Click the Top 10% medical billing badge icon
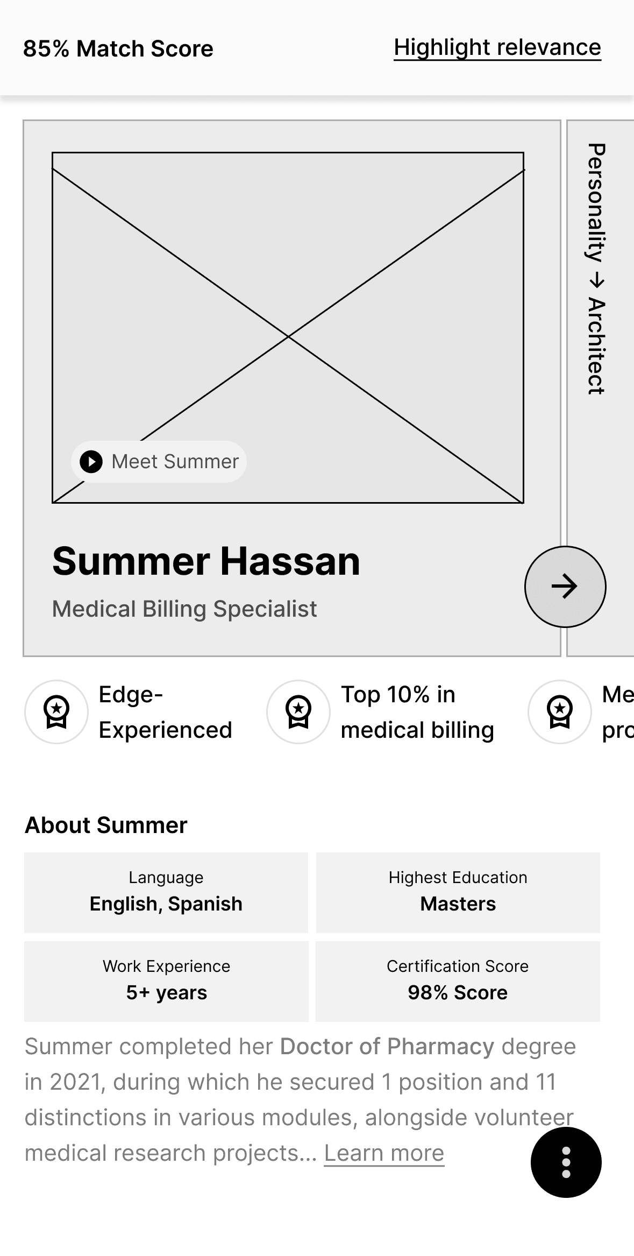 click(x=298, y=712)
